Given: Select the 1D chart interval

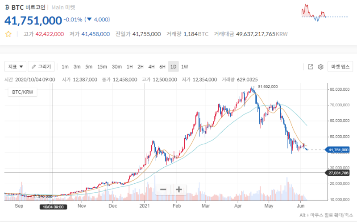Looking at the screenshot, I should tap(173, 67).
